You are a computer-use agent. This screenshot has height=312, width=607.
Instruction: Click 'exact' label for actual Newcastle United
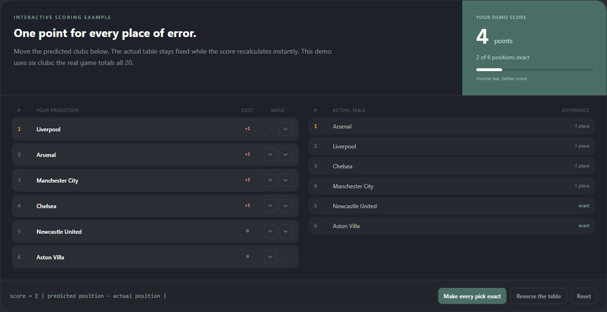[x=584, y=206]
